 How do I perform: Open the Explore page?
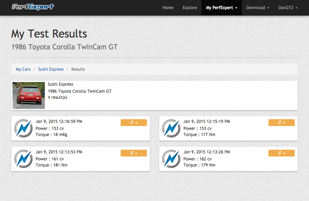[190, 8]
